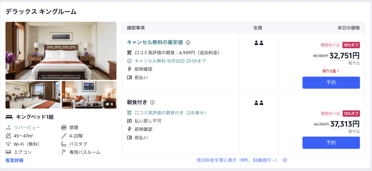Click the info icon beside キャンセル無料の最安値
Viewport: 372px width, 171px height.
pyautogui.click(x=188, y=42)
